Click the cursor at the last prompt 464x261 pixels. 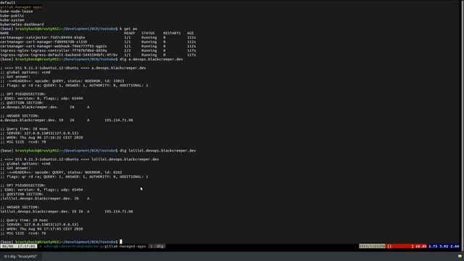(121, 241)
